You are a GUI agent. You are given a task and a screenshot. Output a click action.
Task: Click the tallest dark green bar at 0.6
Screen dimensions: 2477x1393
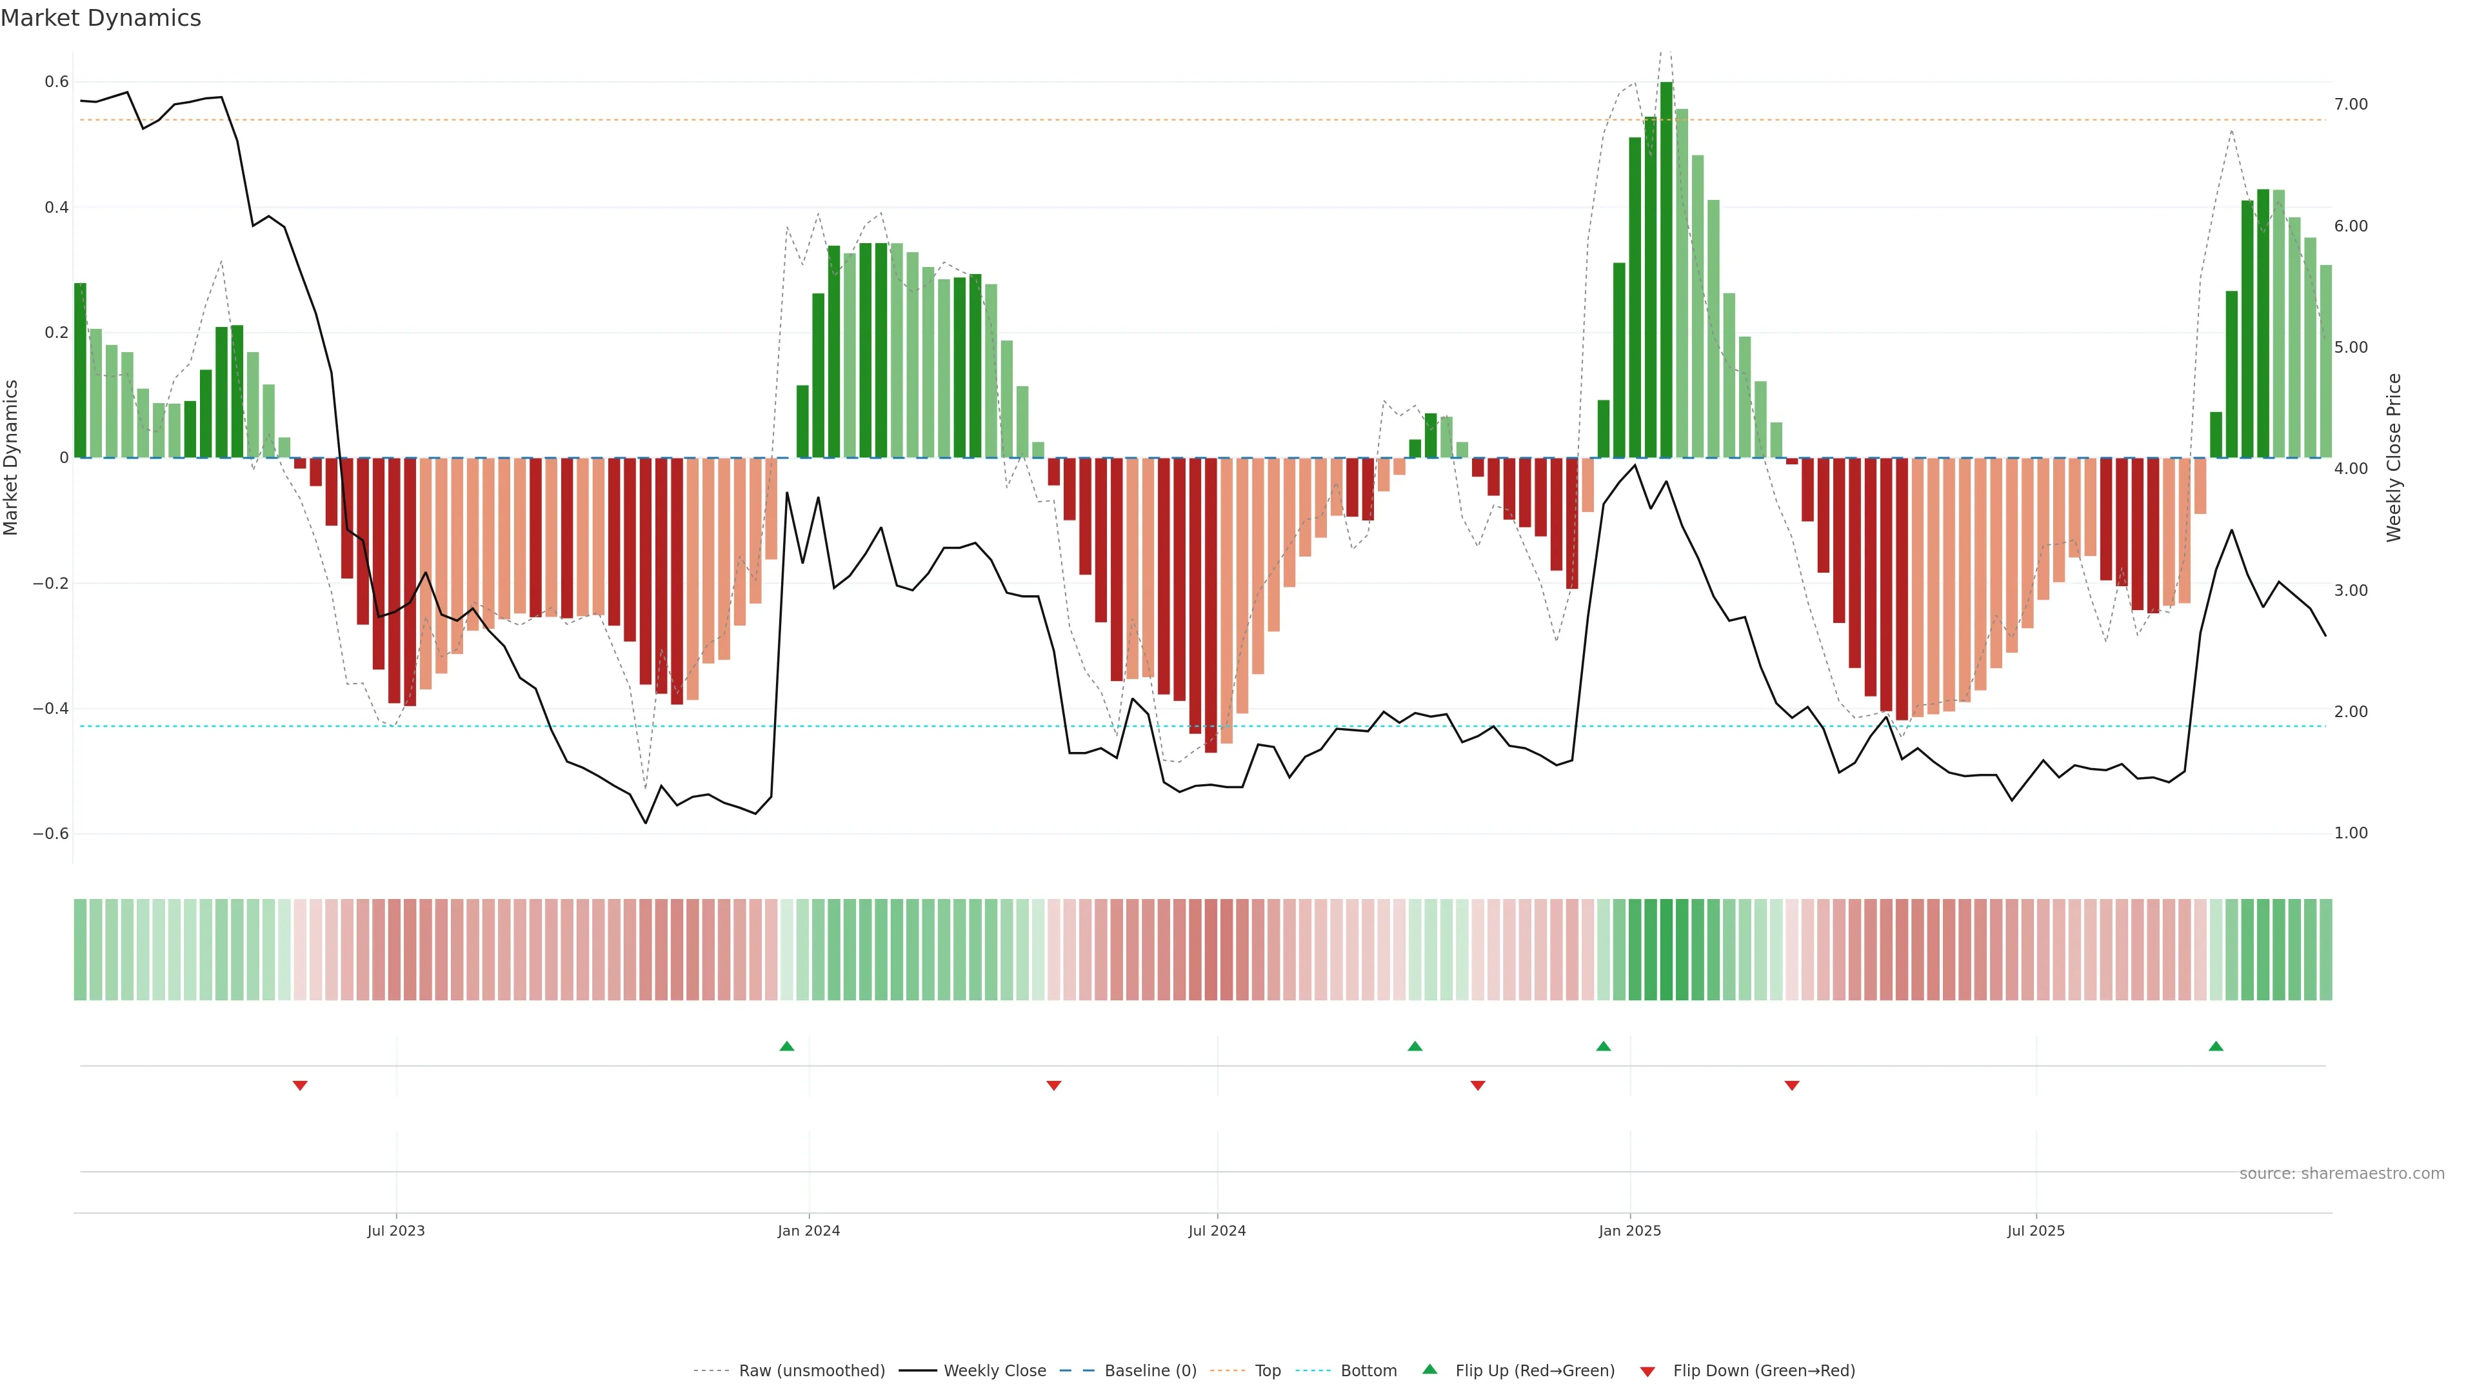click(x=1666, y=269)
